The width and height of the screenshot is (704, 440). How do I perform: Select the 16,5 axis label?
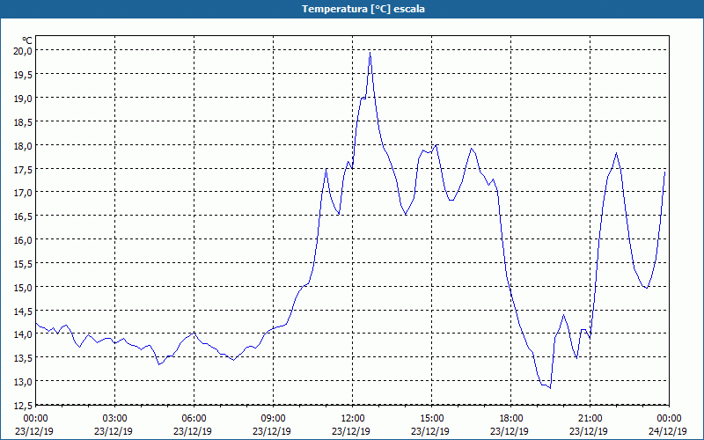tap(23, 216)
